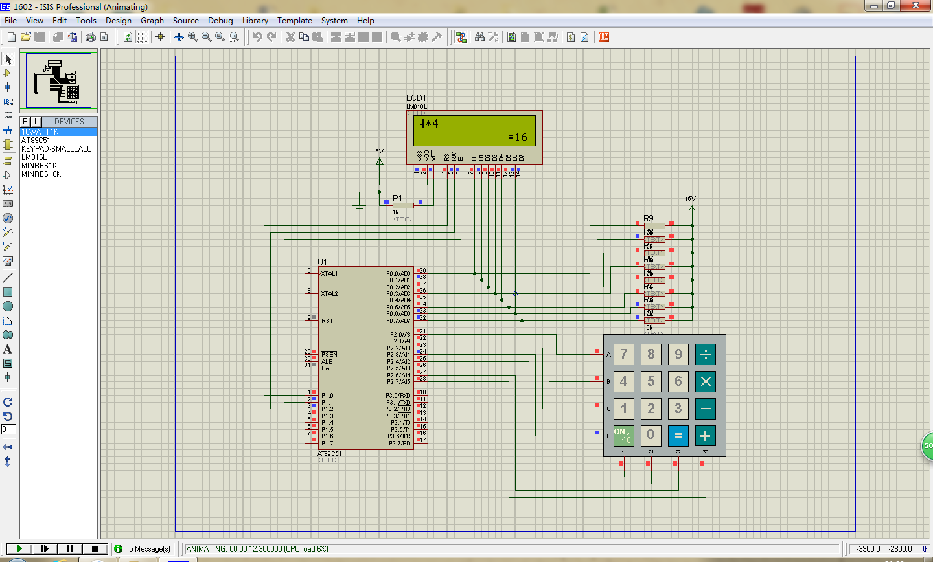Screen dimensions: 933x562
Task: Select AT89C51 in the devices list
Action: click(x=58, y=140)
